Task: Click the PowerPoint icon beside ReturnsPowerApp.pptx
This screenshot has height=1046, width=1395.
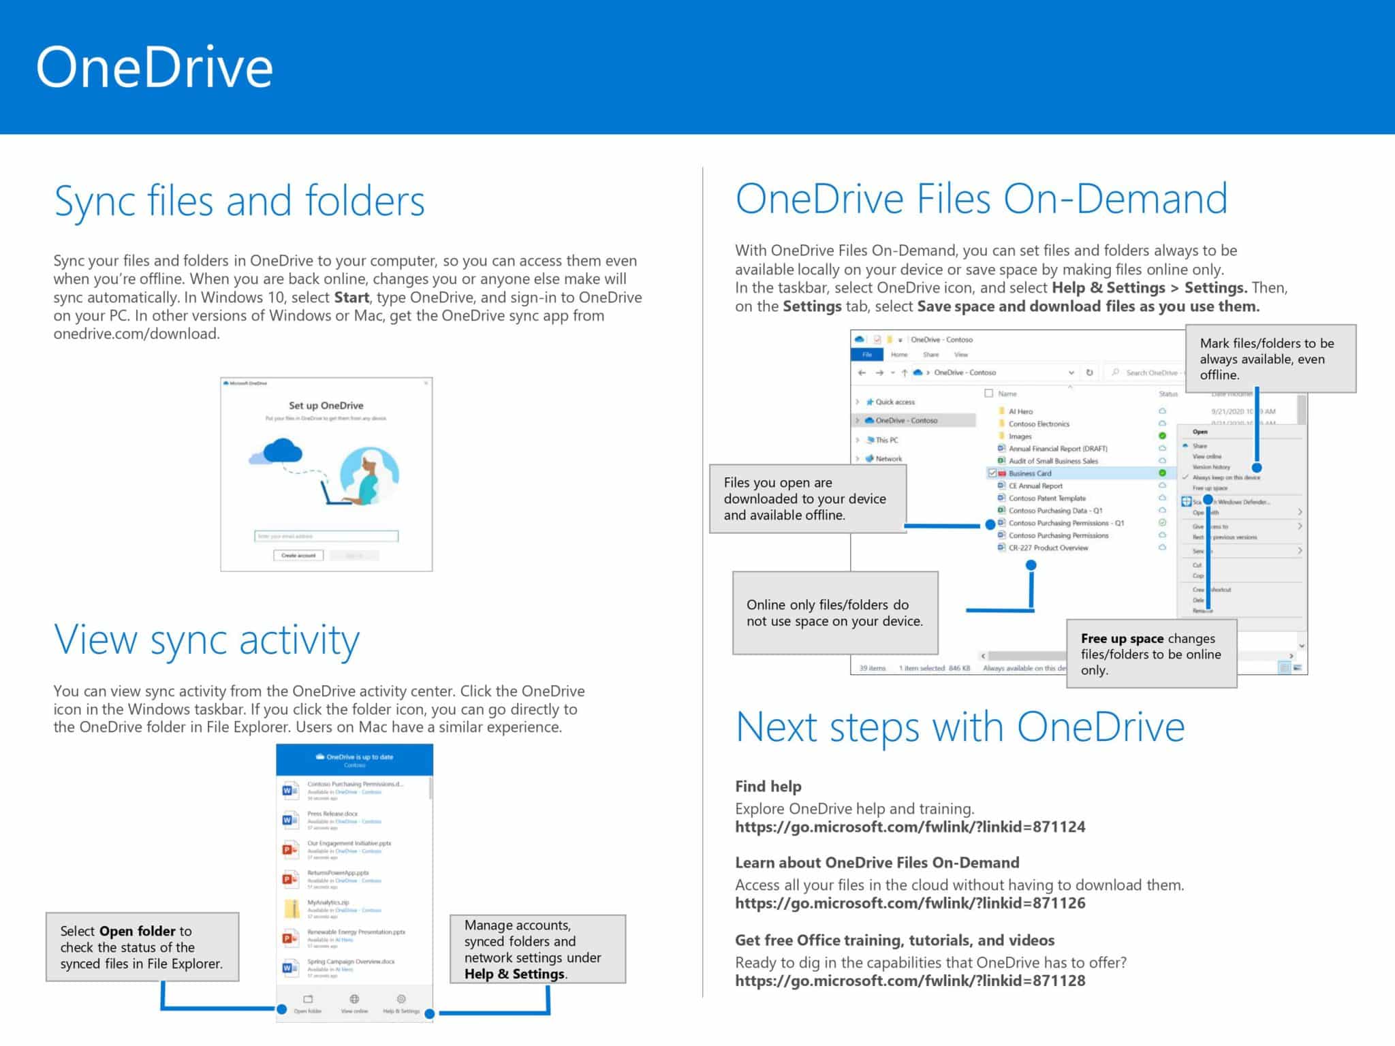Action: pyautogui.click(x=289, y=878)
